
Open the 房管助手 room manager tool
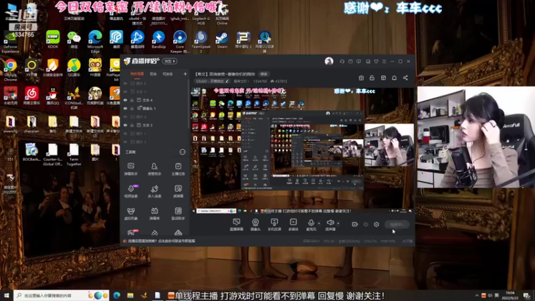pos(154,169)
